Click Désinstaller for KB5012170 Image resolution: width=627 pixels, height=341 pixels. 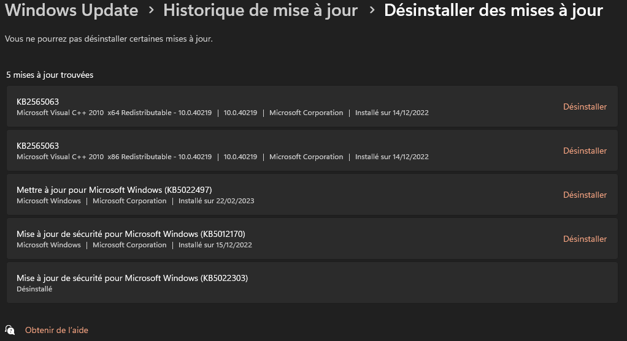click(585, 239)
